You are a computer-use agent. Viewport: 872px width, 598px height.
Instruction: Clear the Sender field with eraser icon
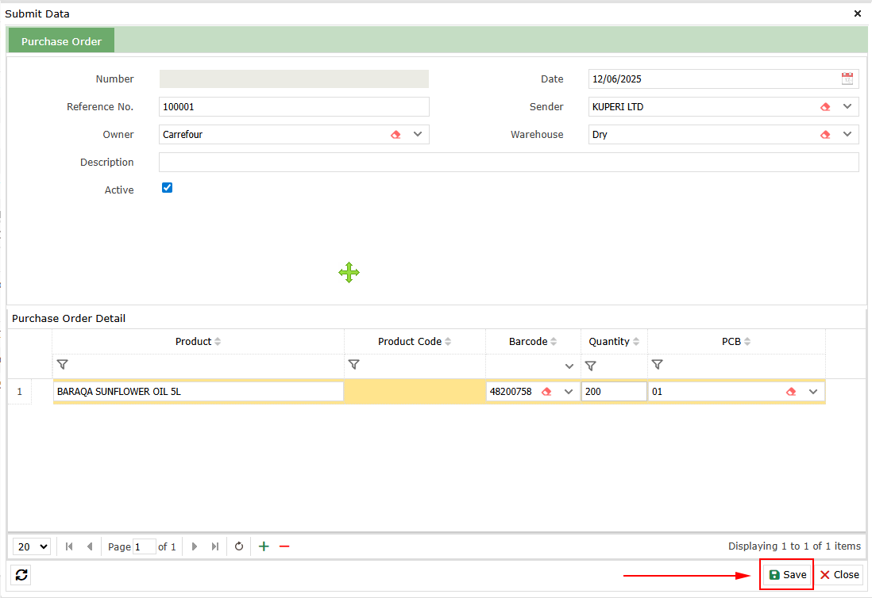point(825,107)
